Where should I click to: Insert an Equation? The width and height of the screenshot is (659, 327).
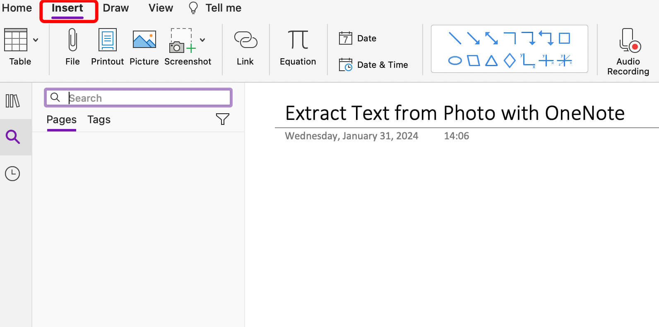click(x=298, y=47)
